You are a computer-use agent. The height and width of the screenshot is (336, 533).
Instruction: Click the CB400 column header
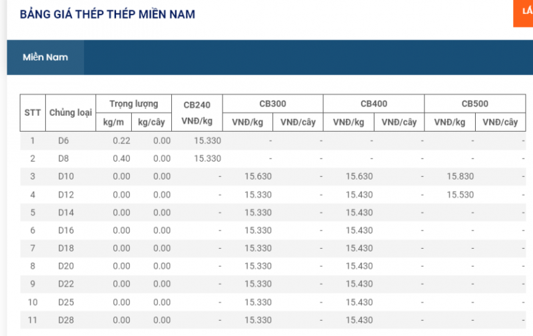click(x=374, y=104)
